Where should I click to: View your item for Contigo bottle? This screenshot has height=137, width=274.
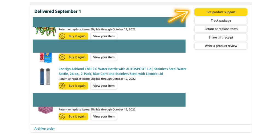coord(104,85)
